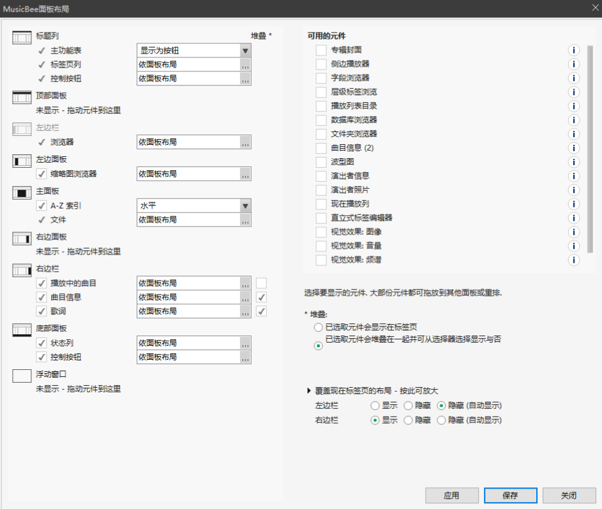Show info for 曲目信息 (2) element
The width and height of the screenshot is (602, 509).
[x=573, y=148]
